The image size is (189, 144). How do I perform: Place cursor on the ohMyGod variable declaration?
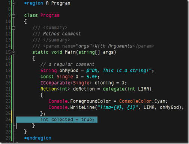(x=69, y=71)
